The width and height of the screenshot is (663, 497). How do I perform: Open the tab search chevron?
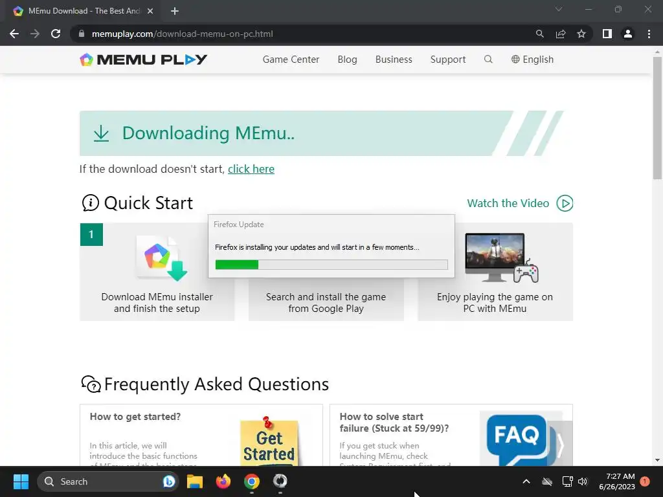(559, 9)
